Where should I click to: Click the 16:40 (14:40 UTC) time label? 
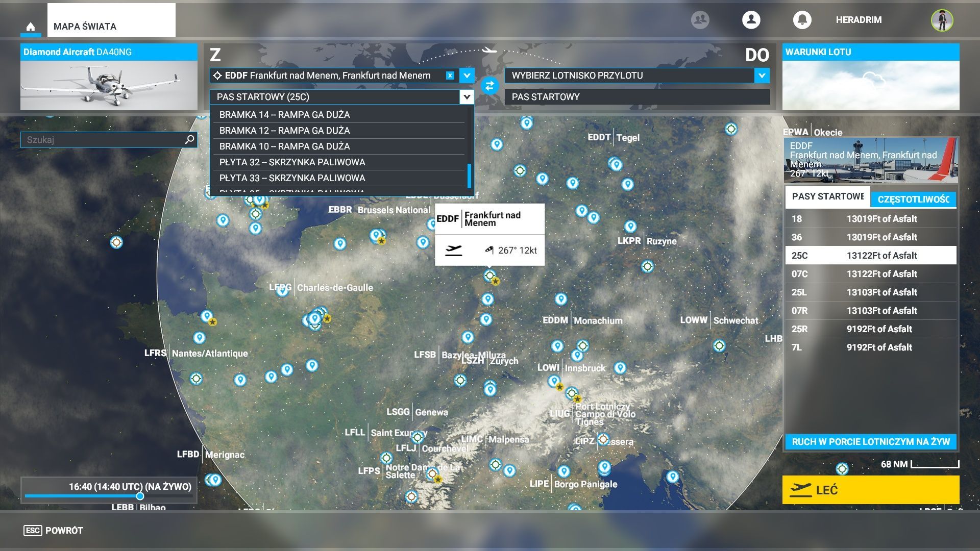pyautogui.click(x=130, y=487)
